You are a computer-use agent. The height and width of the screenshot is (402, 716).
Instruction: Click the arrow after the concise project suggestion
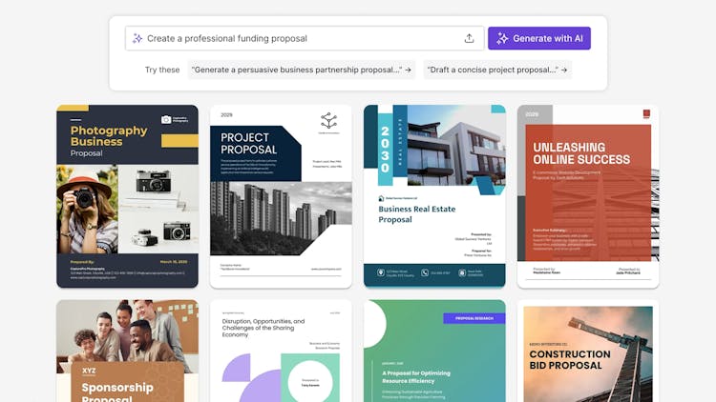(564, 70)
